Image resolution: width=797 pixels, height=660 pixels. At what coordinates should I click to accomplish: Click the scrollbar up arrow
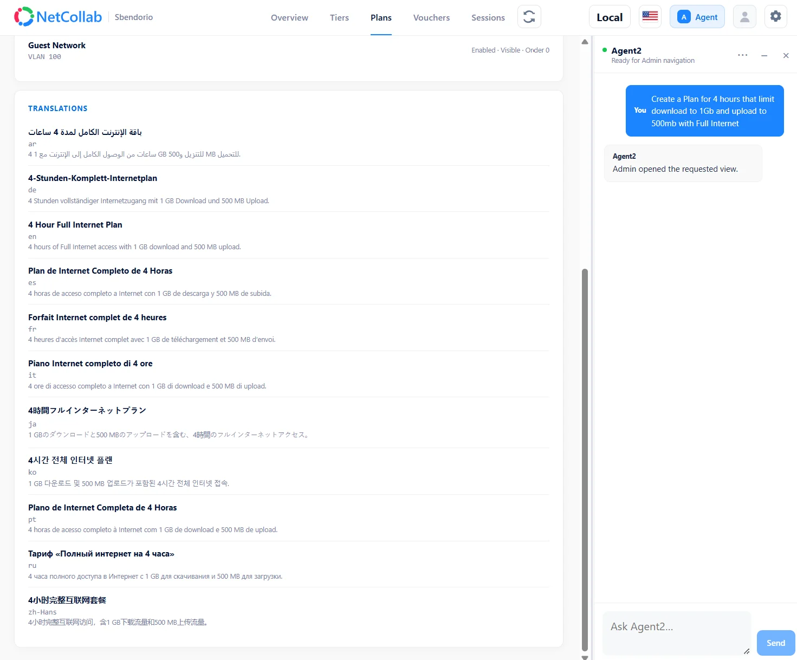(x=585, y=42)
